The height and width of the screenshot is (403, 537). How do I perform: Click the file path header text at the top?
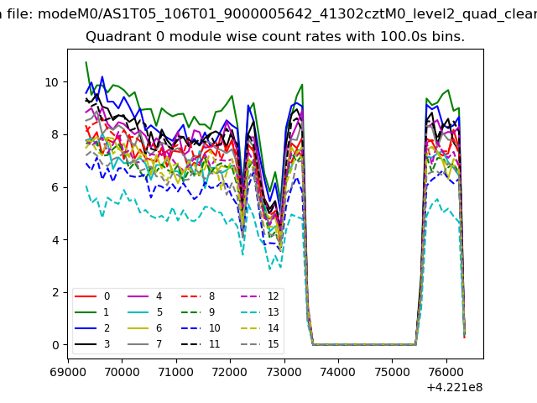[268, 14]
